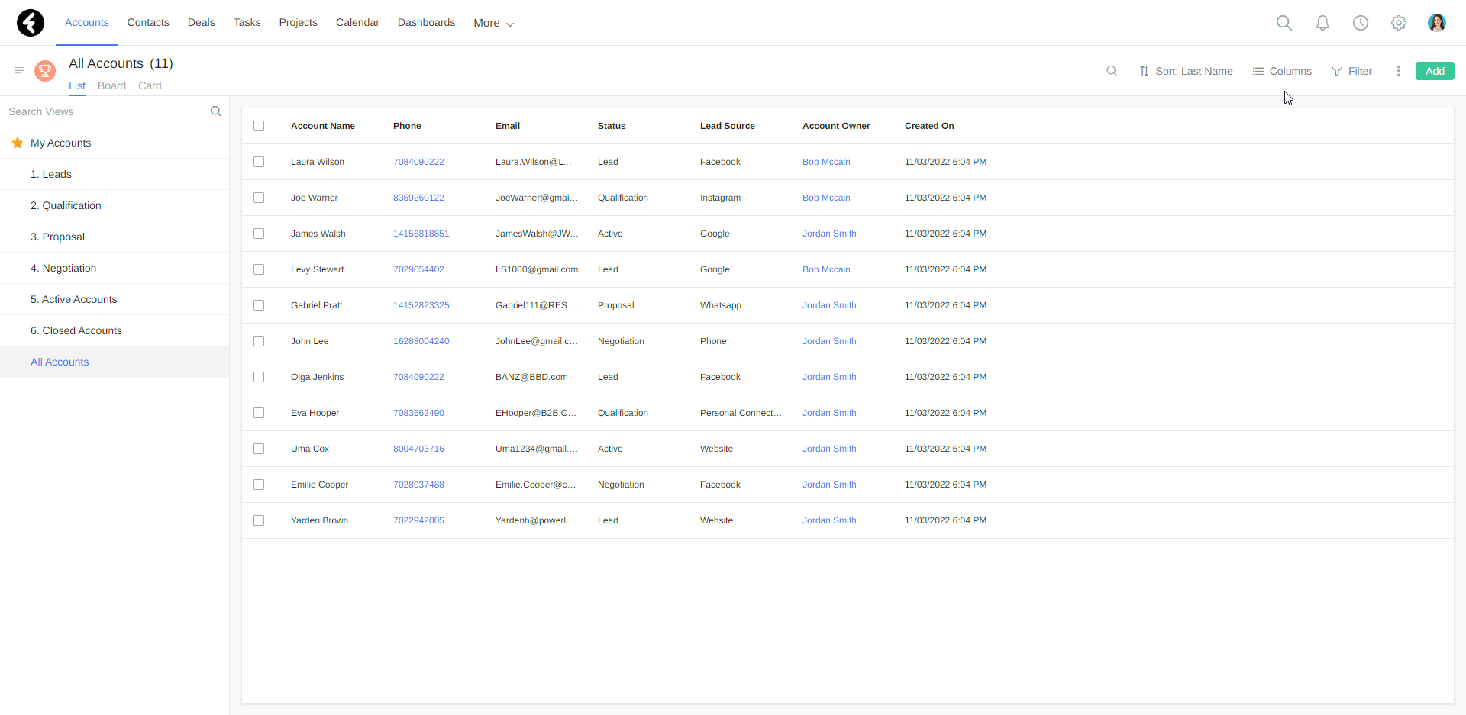
Task: Open the recent history clock icon
Action: point(1361,23)
